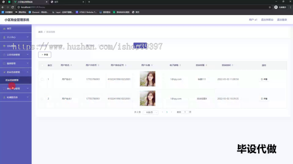Screen dimensions: 293x164
Task: Open the Element bookmark
Action: 38,12
